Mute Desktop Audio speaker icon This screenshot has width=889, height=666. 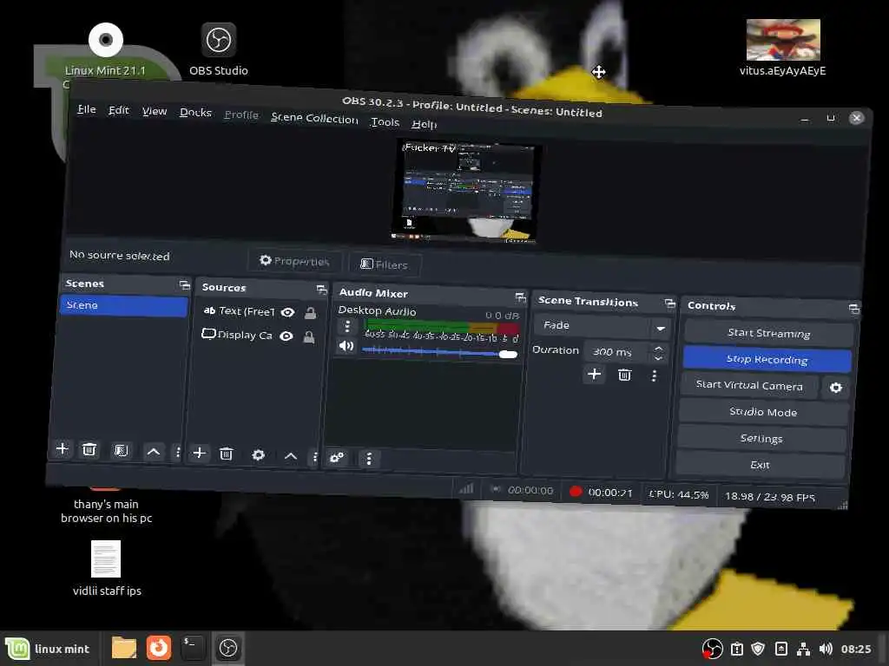[x=346, y=345]
